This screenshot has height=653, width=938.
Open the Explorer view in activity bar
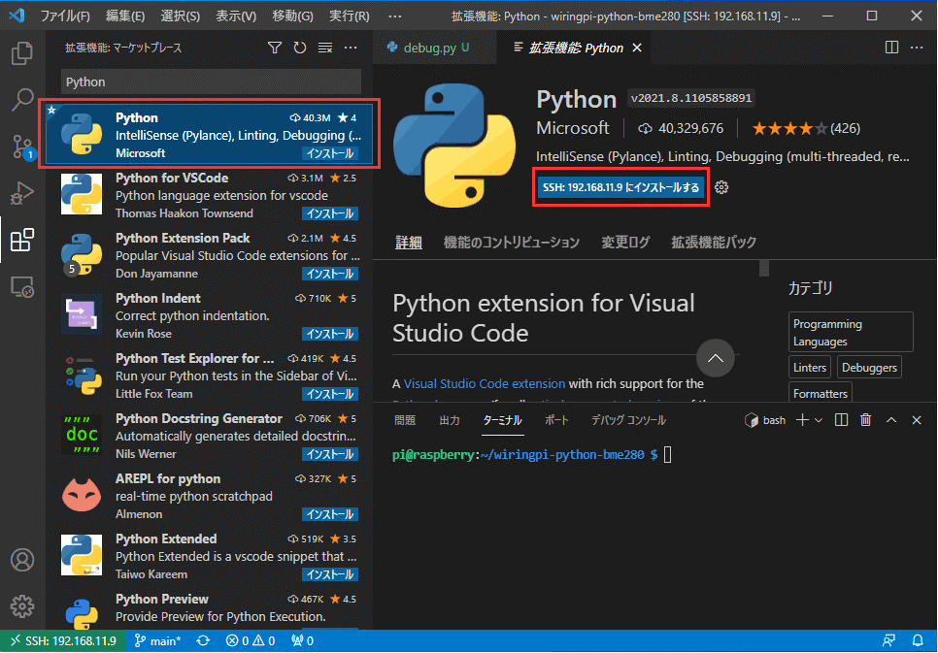(22, 53)
